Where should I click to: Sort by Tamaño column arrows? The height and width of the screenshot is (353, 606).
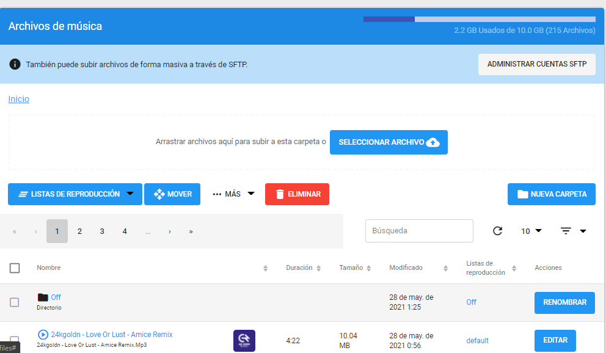369,268
